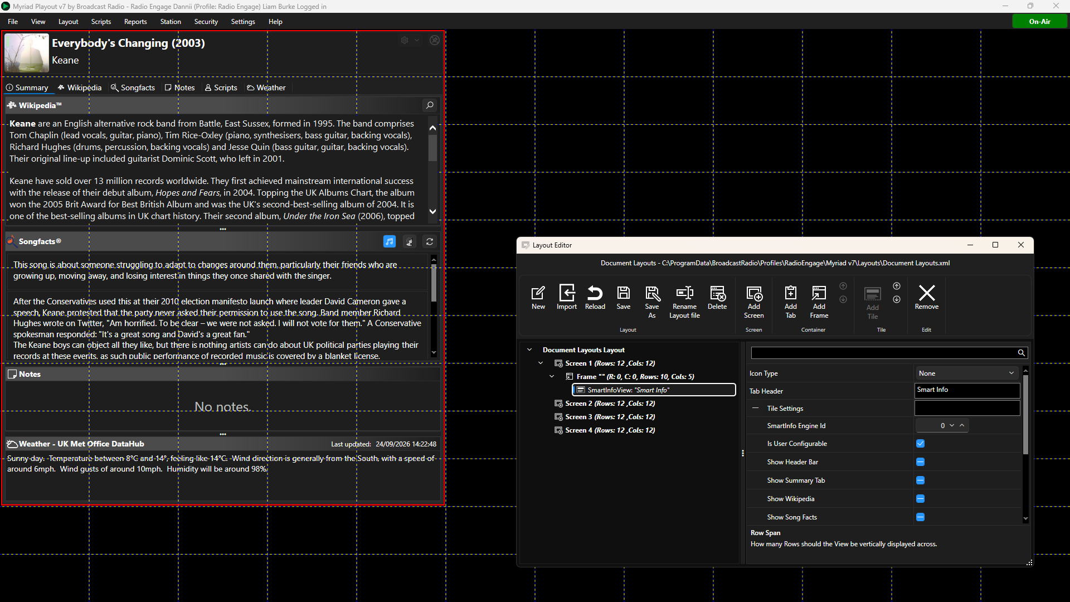
Task: Click the Songfacts refresh icon
Action: 430,241
